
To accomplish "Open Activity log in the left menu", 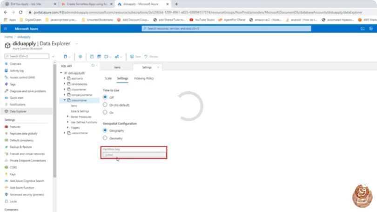I will (17, 71).
